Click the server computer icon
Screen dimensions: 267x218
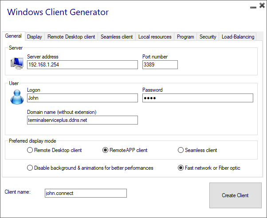pyautogui.click(x=17, y=63)
